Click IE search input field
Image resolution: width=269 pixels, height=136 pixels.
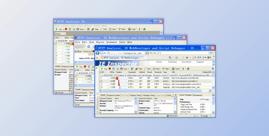click(183, 53)
